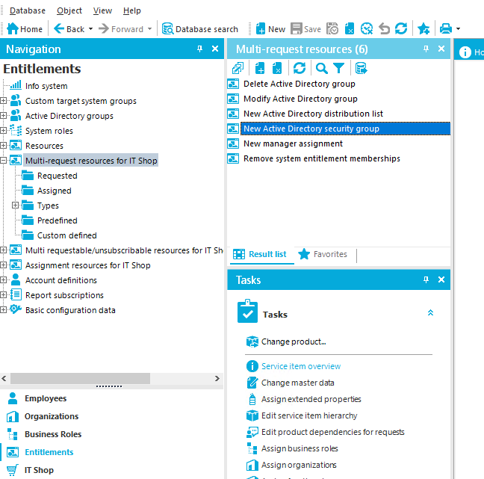Click the star bookmark icon in toolbar

click(x=423, y=29)
